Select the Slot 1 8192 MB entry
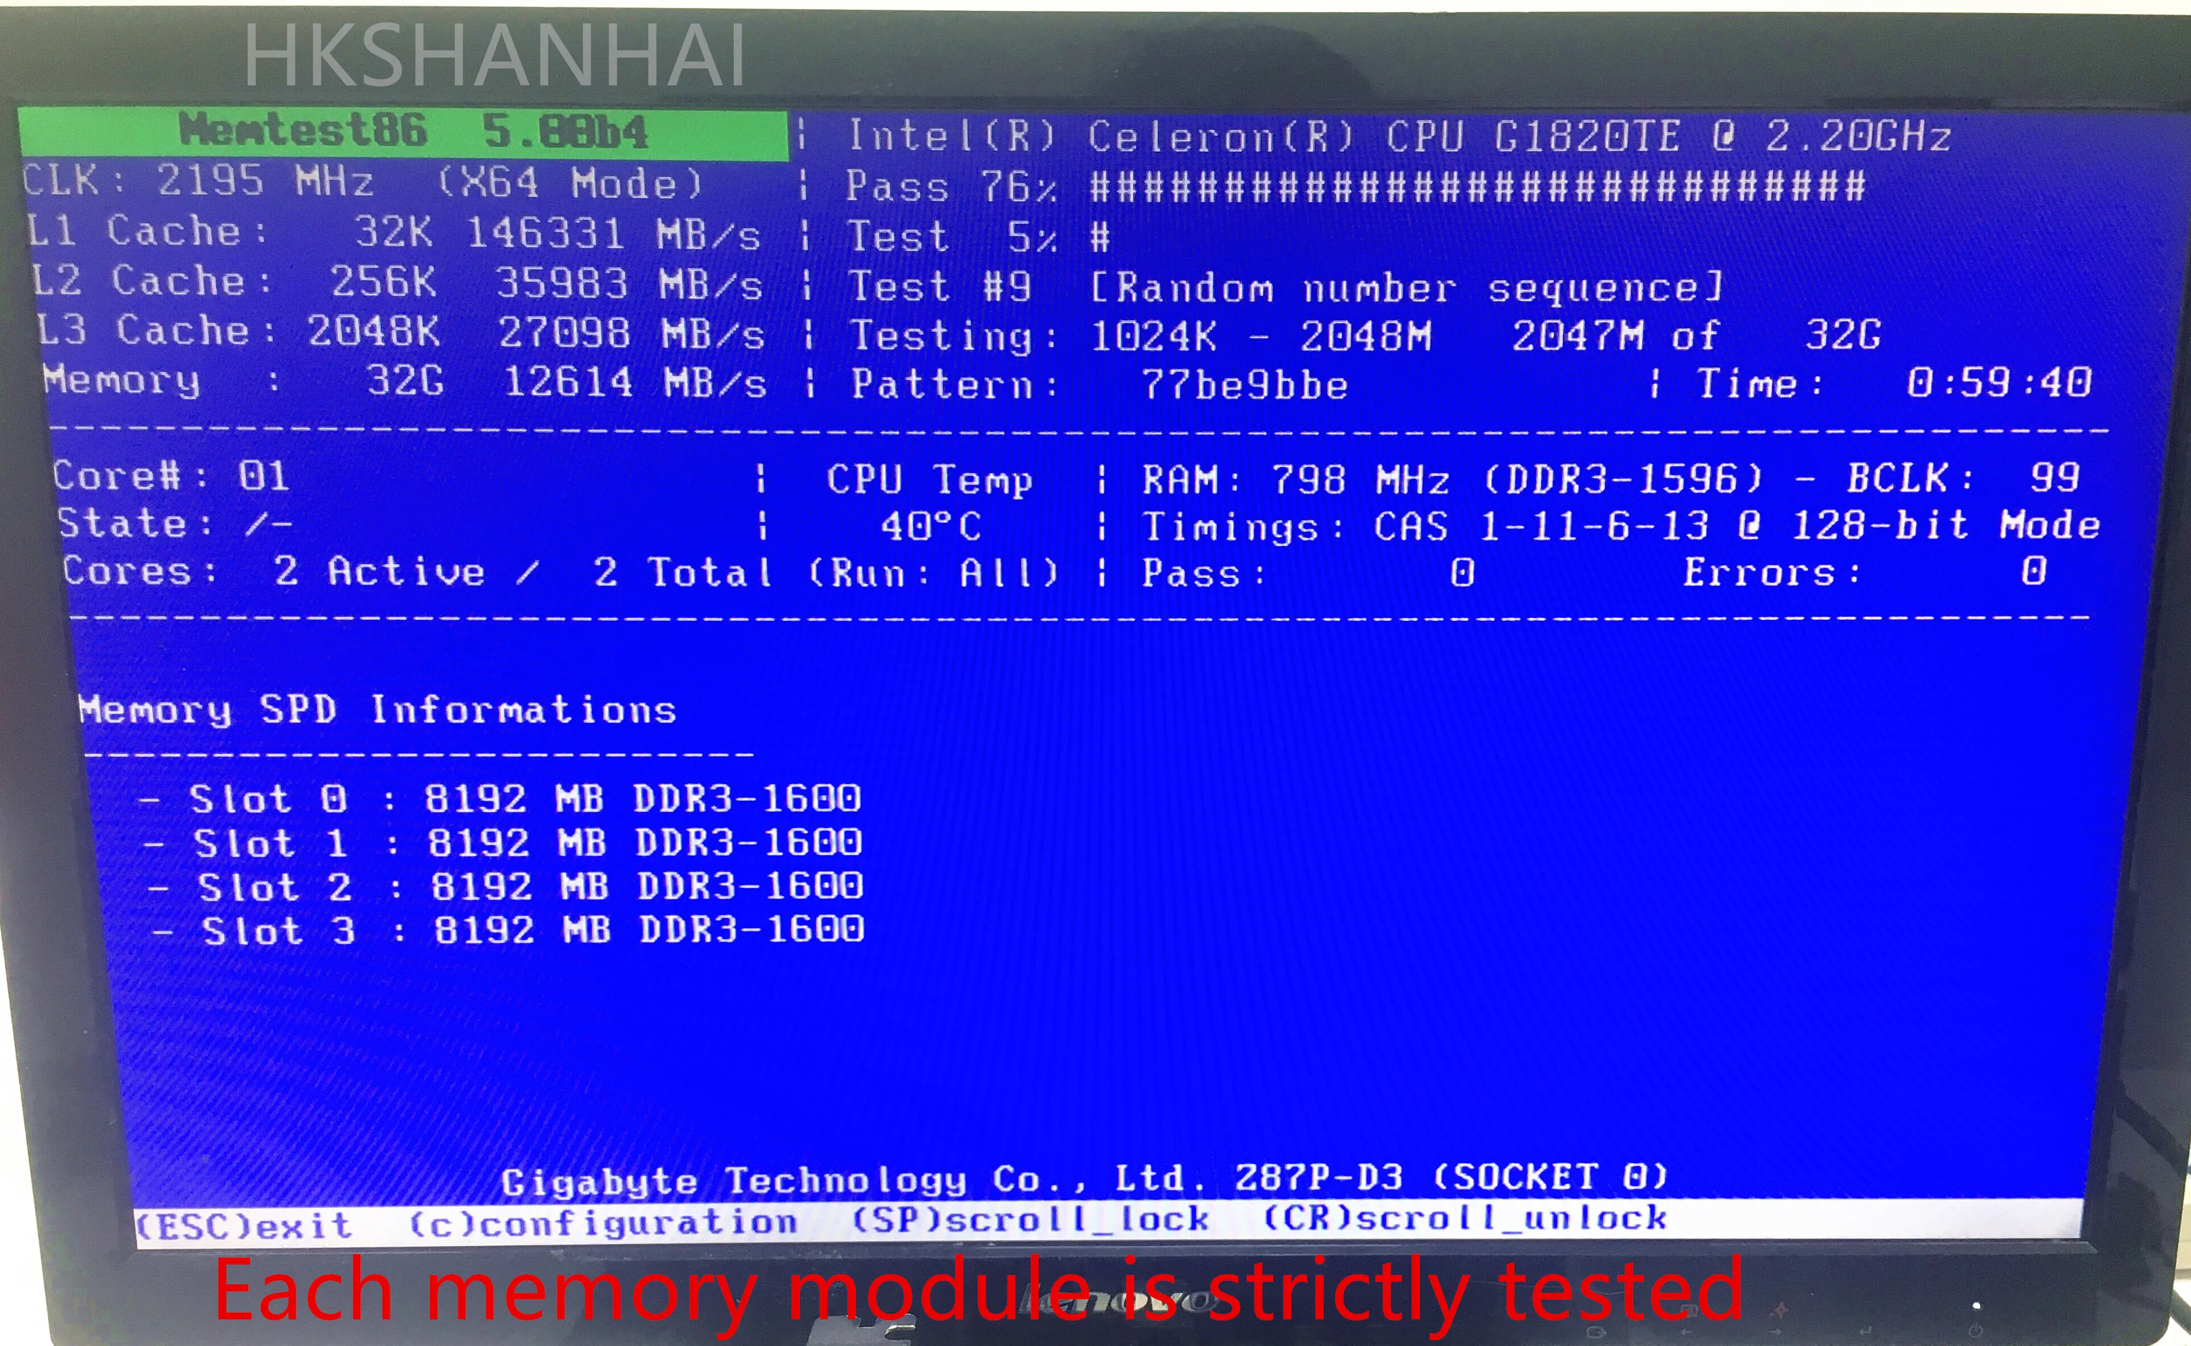 tap(503, 842)
